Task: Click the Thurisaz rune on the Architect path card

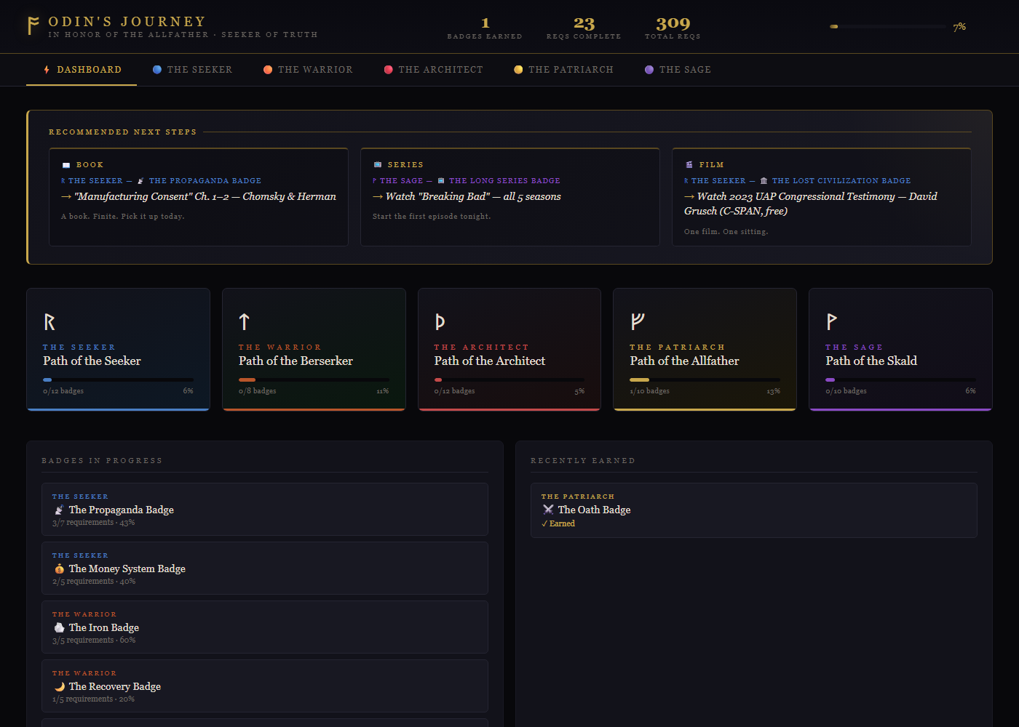Action: [x=440, y=321]
